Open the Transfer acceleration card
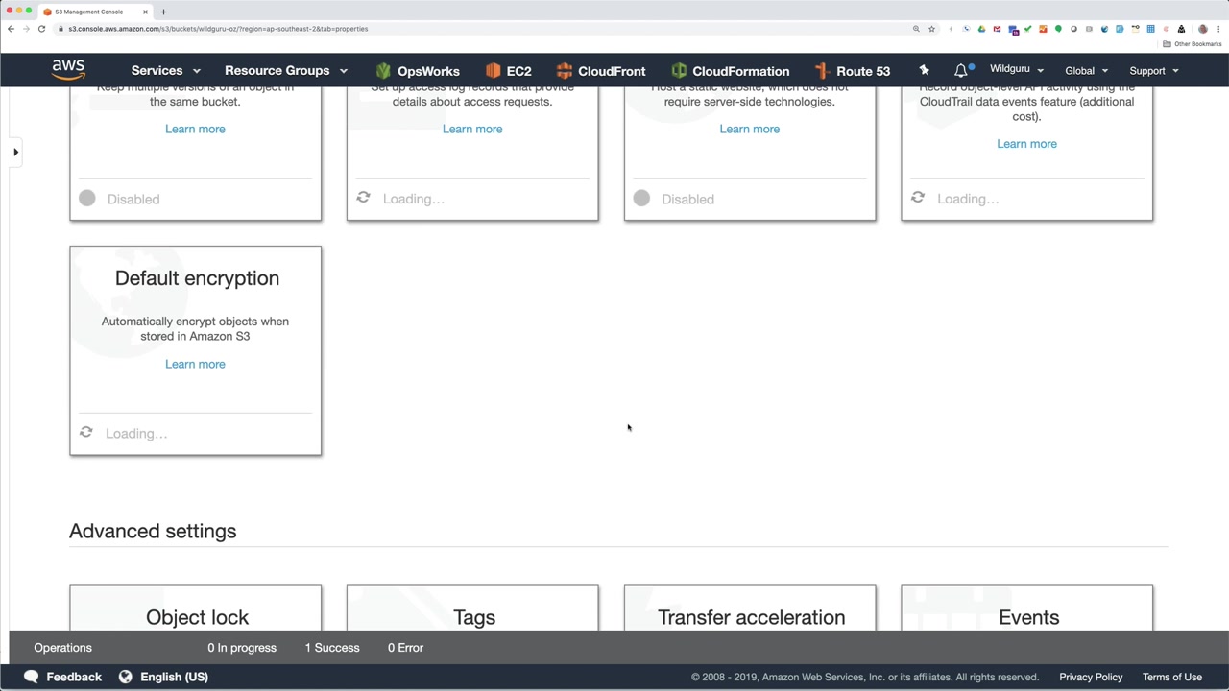 click(x=750, y=608)
